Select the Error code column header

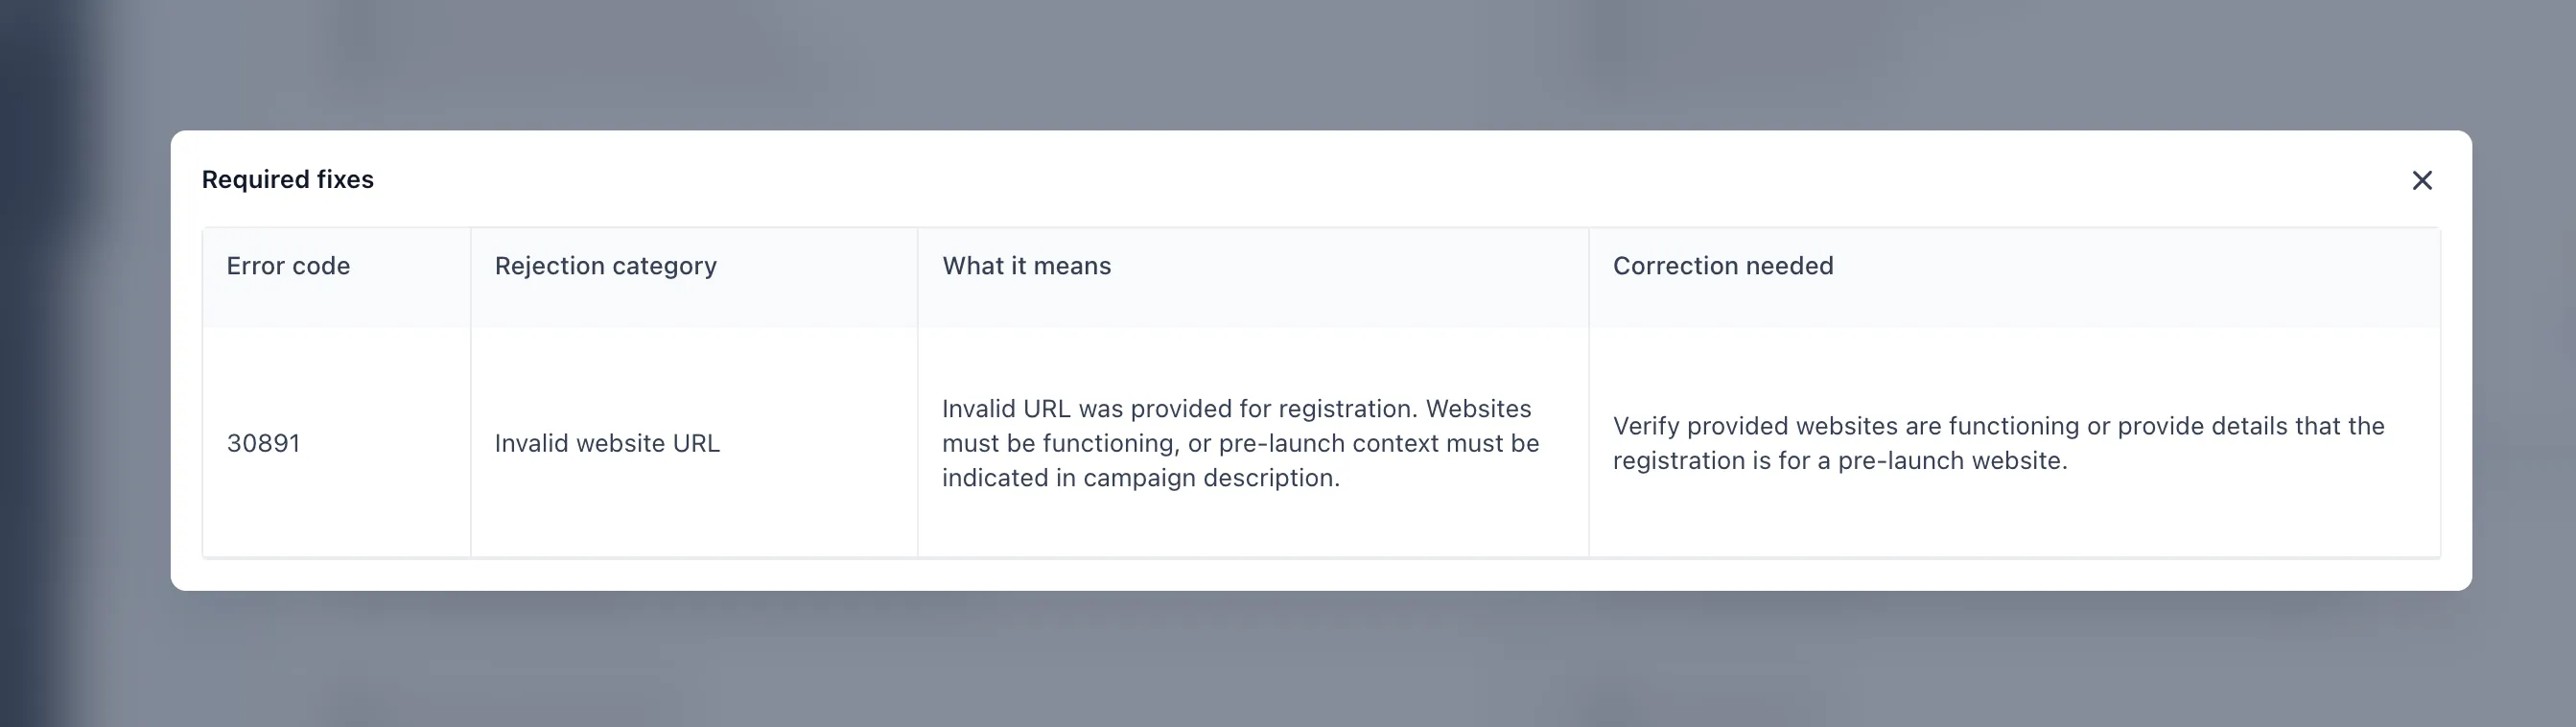[x=288, y=266]
